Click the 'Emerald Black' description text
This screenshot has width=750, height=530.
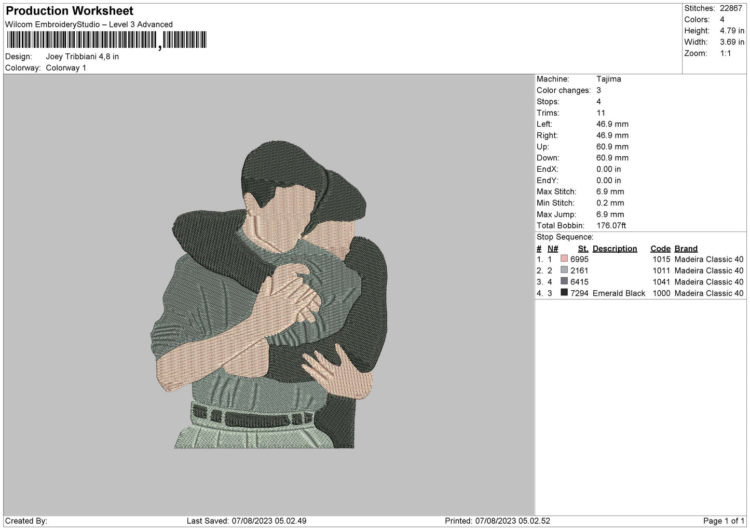coord(619,293)
